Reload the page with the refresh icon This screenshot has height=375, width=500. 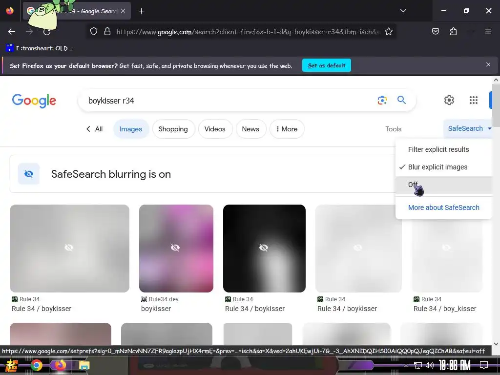coord(47,32)
